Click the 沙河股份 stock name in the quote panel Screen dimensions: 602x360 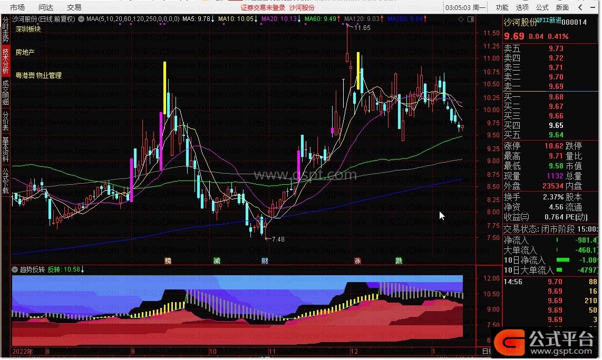520,23
